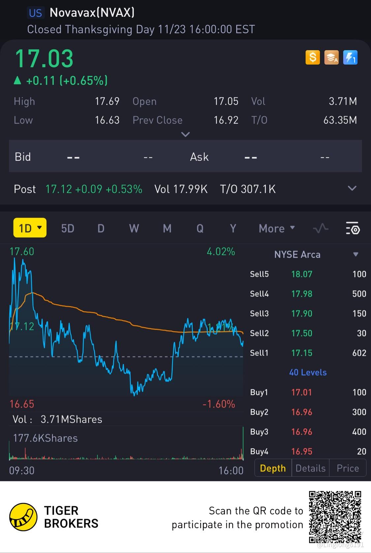
Task: Expand quote details chevron below Prev Close
Action: point(186,134)
